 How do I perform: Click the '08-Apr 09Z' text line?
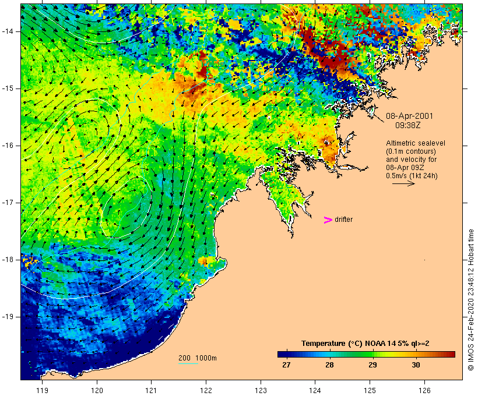tap(405, 168)
